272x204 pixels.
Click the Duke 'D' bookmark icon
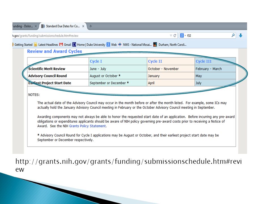point(74,44)
